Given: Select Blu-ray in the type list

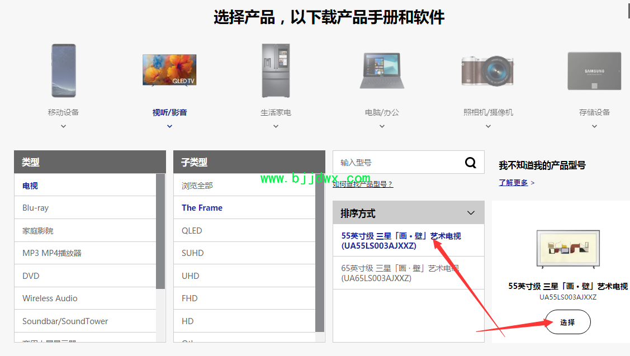Looking at the screenshot, I should 85,208.
